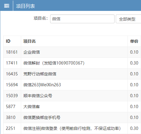The height and width of the screenshot is (134, 141).
Task: Open the 全部类型 type dropdown
Action: pos(128,19)
